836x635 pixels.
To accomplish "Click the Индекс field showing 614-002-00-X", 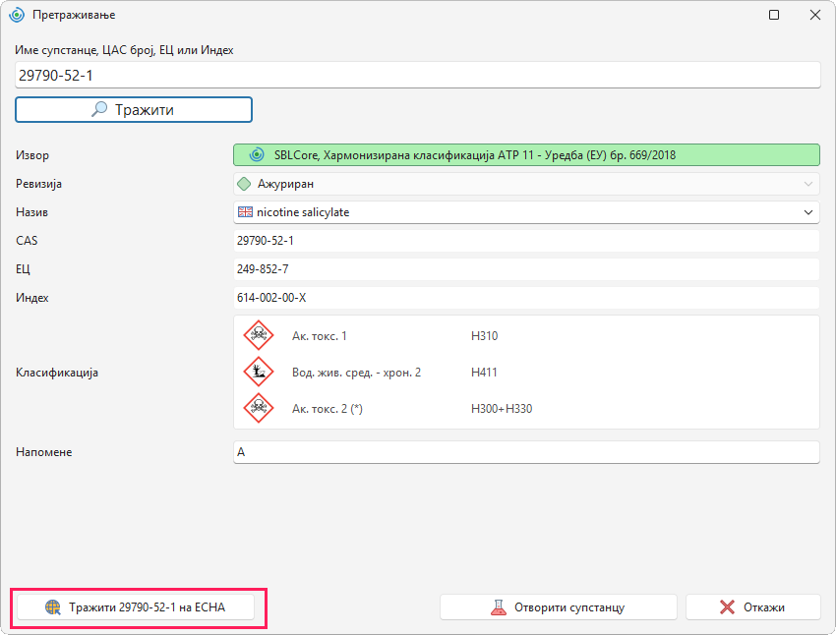I will coord(526,298).
